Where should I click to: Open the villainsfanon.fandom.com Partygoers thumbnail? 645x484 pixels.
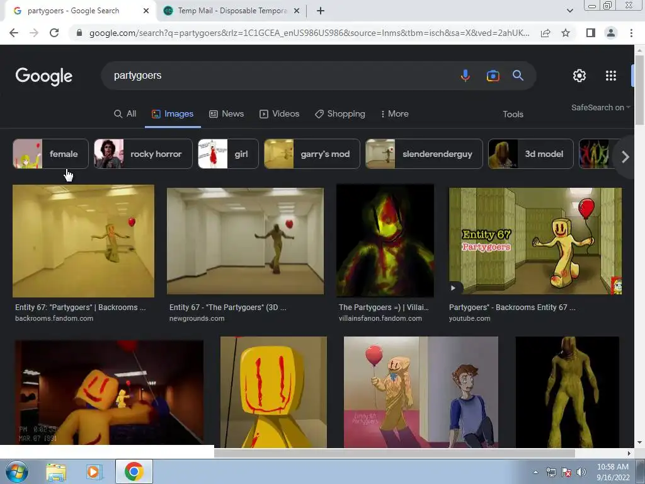pos(385,240)
